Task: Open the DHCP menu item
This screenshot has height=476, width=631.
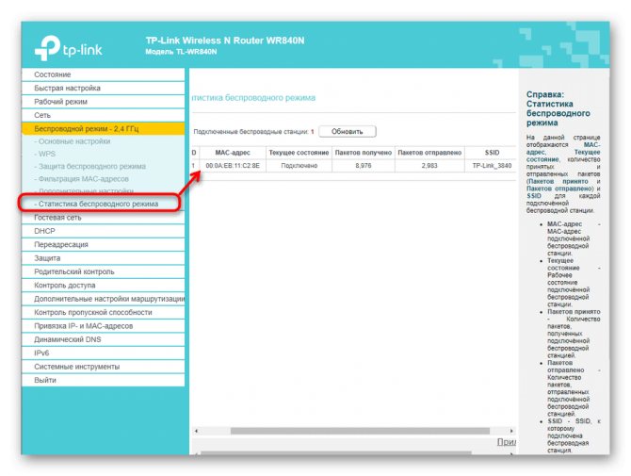Action: point(104,231)
